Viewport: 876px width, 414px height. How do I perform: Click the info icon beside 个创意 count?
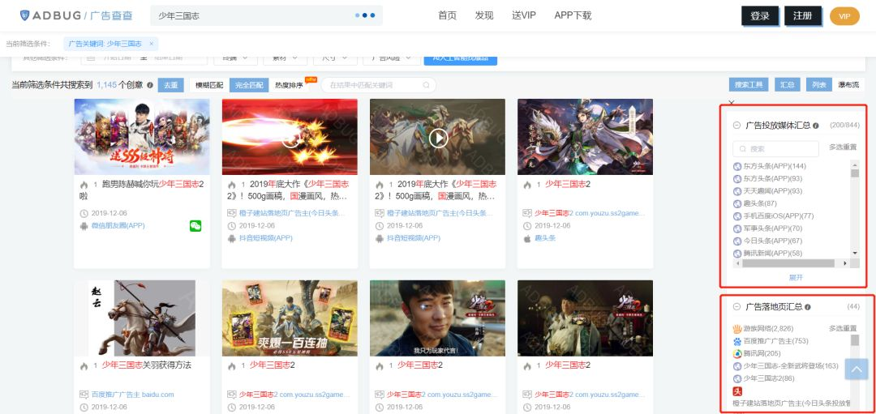coord(150,85)
